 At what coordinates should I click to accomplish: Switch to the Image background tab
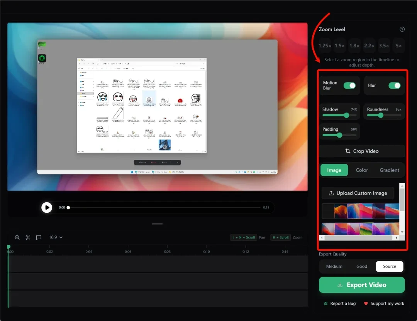pos(334,170)
